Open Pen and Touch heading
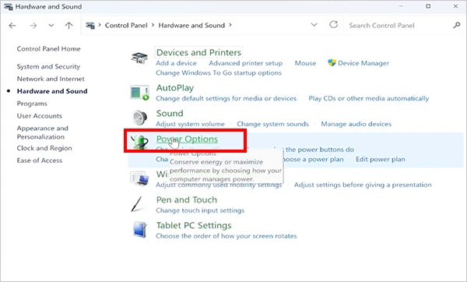467x282 pixels. click(x=187, y=199)
